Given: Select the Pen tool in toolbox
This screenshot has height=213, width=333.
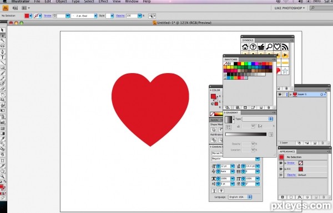Looking at the screenshot, I should (2, 51).
